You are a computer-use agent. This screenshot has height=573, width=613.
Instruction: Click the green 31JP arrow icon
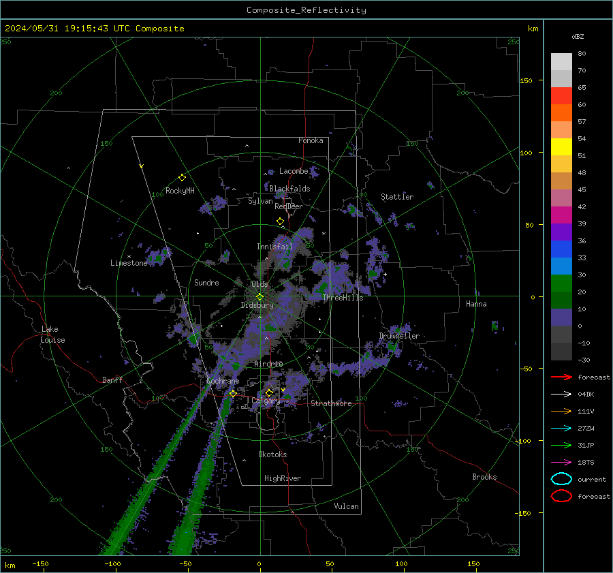coord(561,445)
